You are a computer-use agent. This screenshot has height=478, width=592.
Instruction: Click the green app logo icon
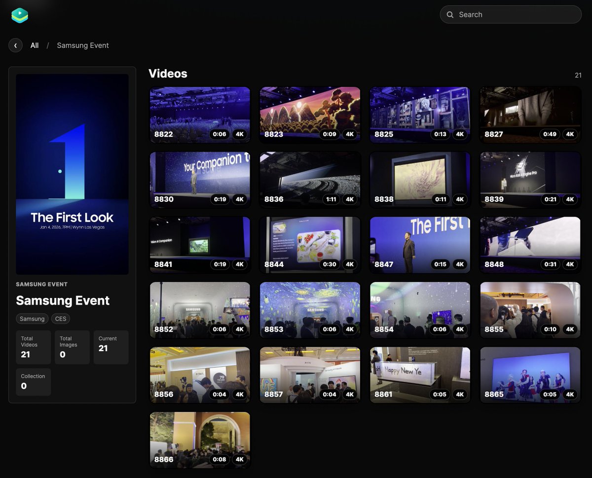[20, 15]
